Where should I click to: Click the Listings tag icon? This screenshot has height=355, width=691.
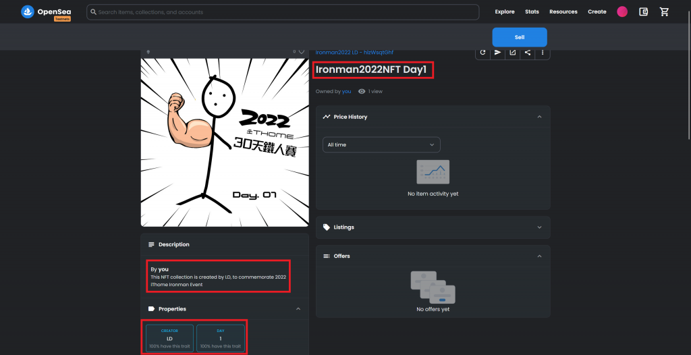tap(327, 227)
